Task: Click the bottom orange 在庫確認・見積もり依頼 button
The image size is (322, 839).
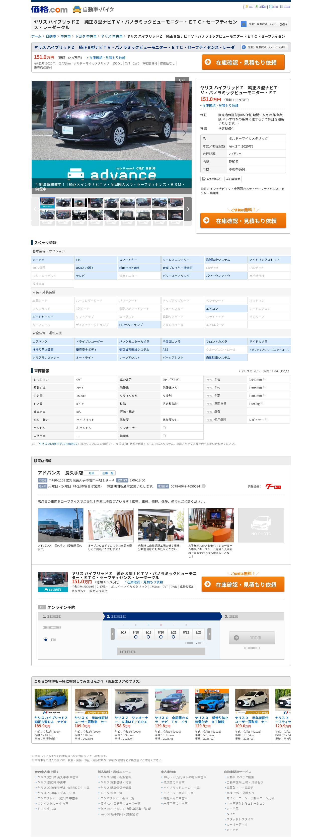Action: pyautogui.click(x=243, y=584)
